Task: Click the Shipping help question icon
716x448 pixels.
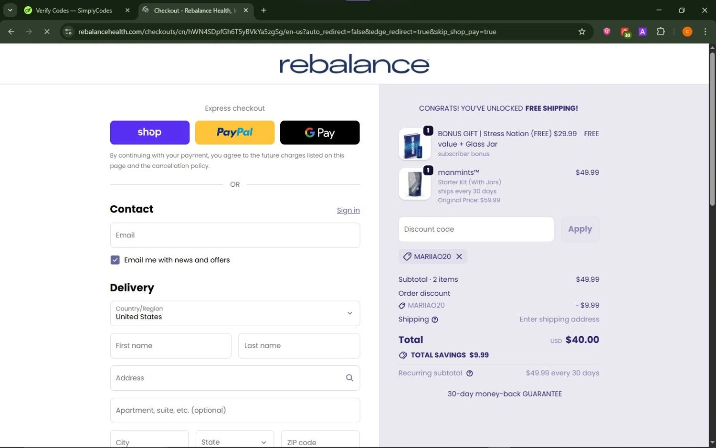Action: [x=435, y=320]
